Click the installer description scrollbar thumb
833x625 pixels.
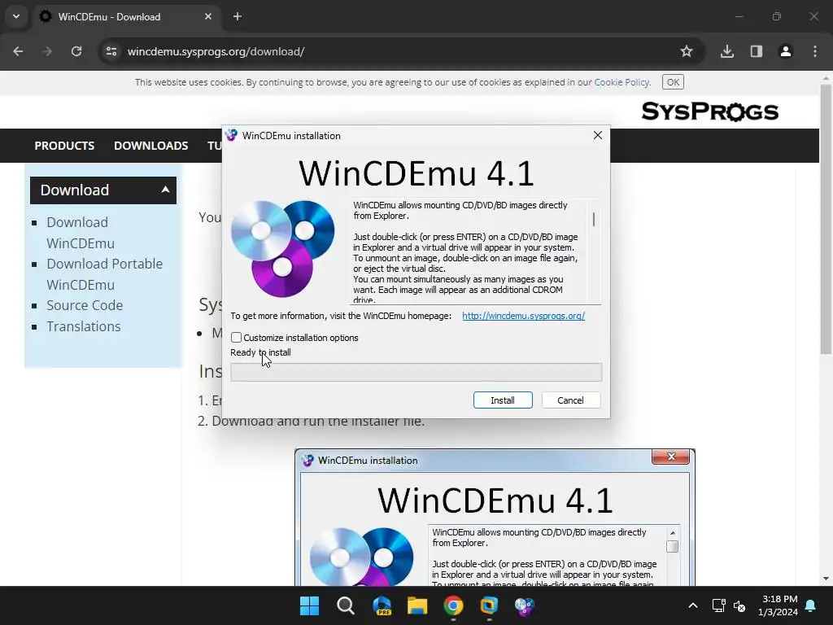[x=593, y=219]
